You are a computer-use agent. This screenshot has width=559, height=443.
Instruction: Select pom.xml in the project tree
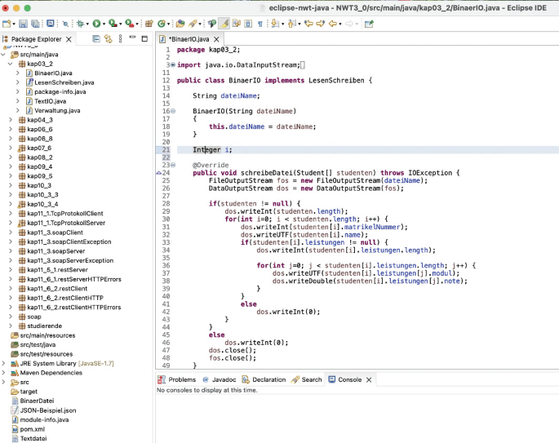33,429
